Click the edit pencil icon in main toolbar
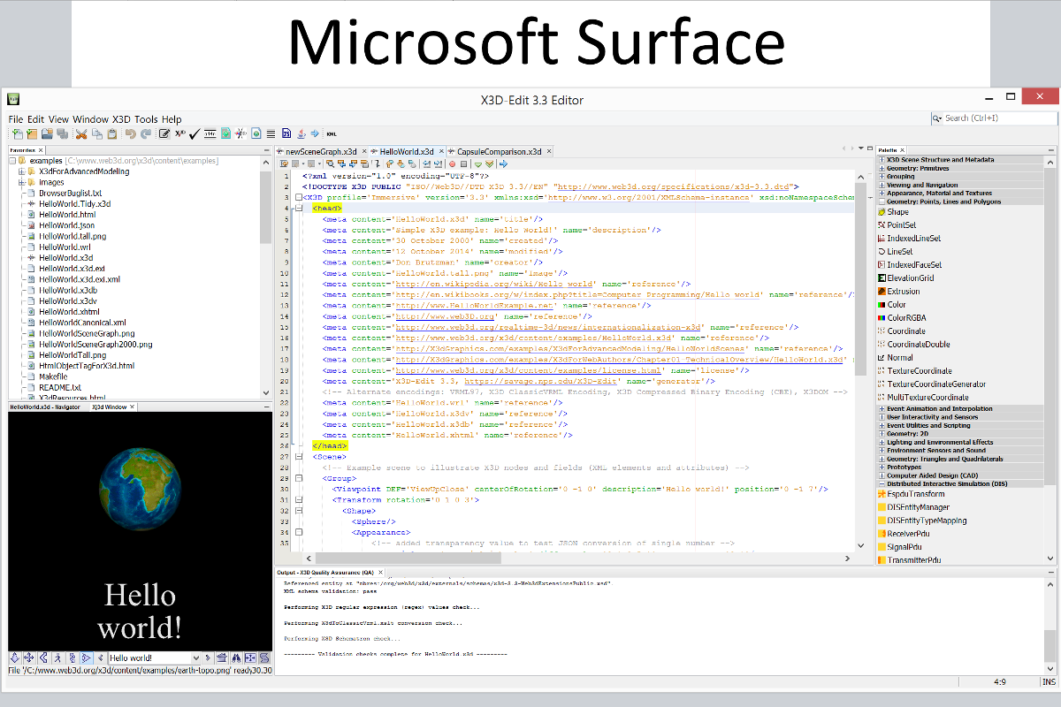This screenshot has height=707, width=1061. point(164,134)
